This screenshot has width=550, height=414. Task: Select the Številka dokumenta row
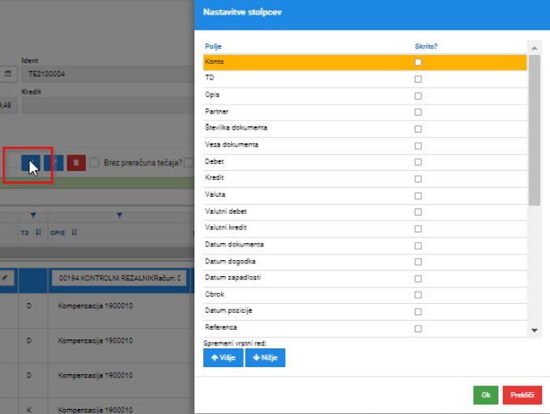pos(365,129)
